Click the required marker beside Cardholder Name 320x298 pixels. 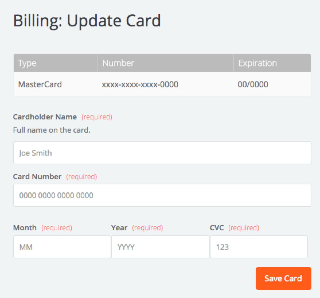coord(97,117)
